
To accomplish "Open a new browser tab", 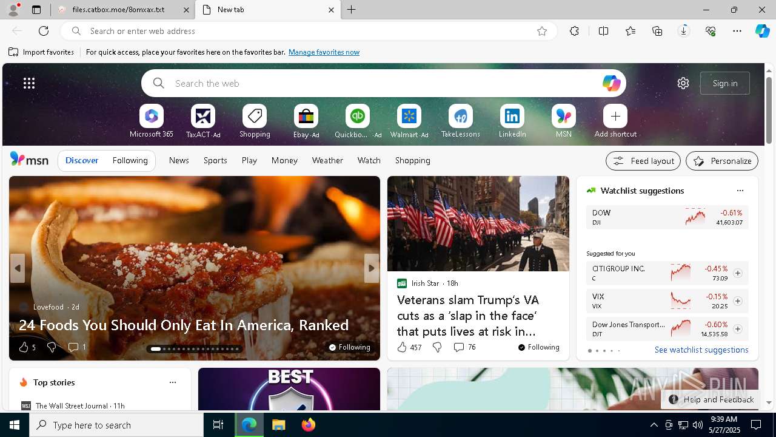I will pos(352,10).
